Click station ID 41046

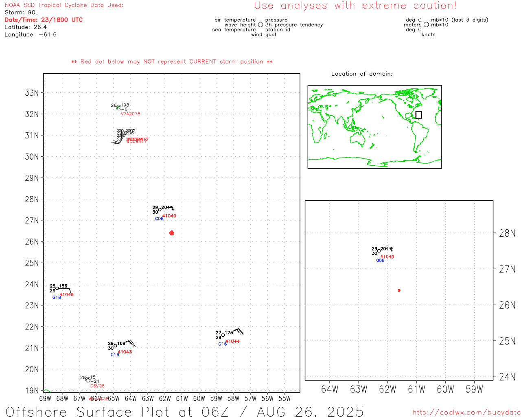(x=67, y=295)
